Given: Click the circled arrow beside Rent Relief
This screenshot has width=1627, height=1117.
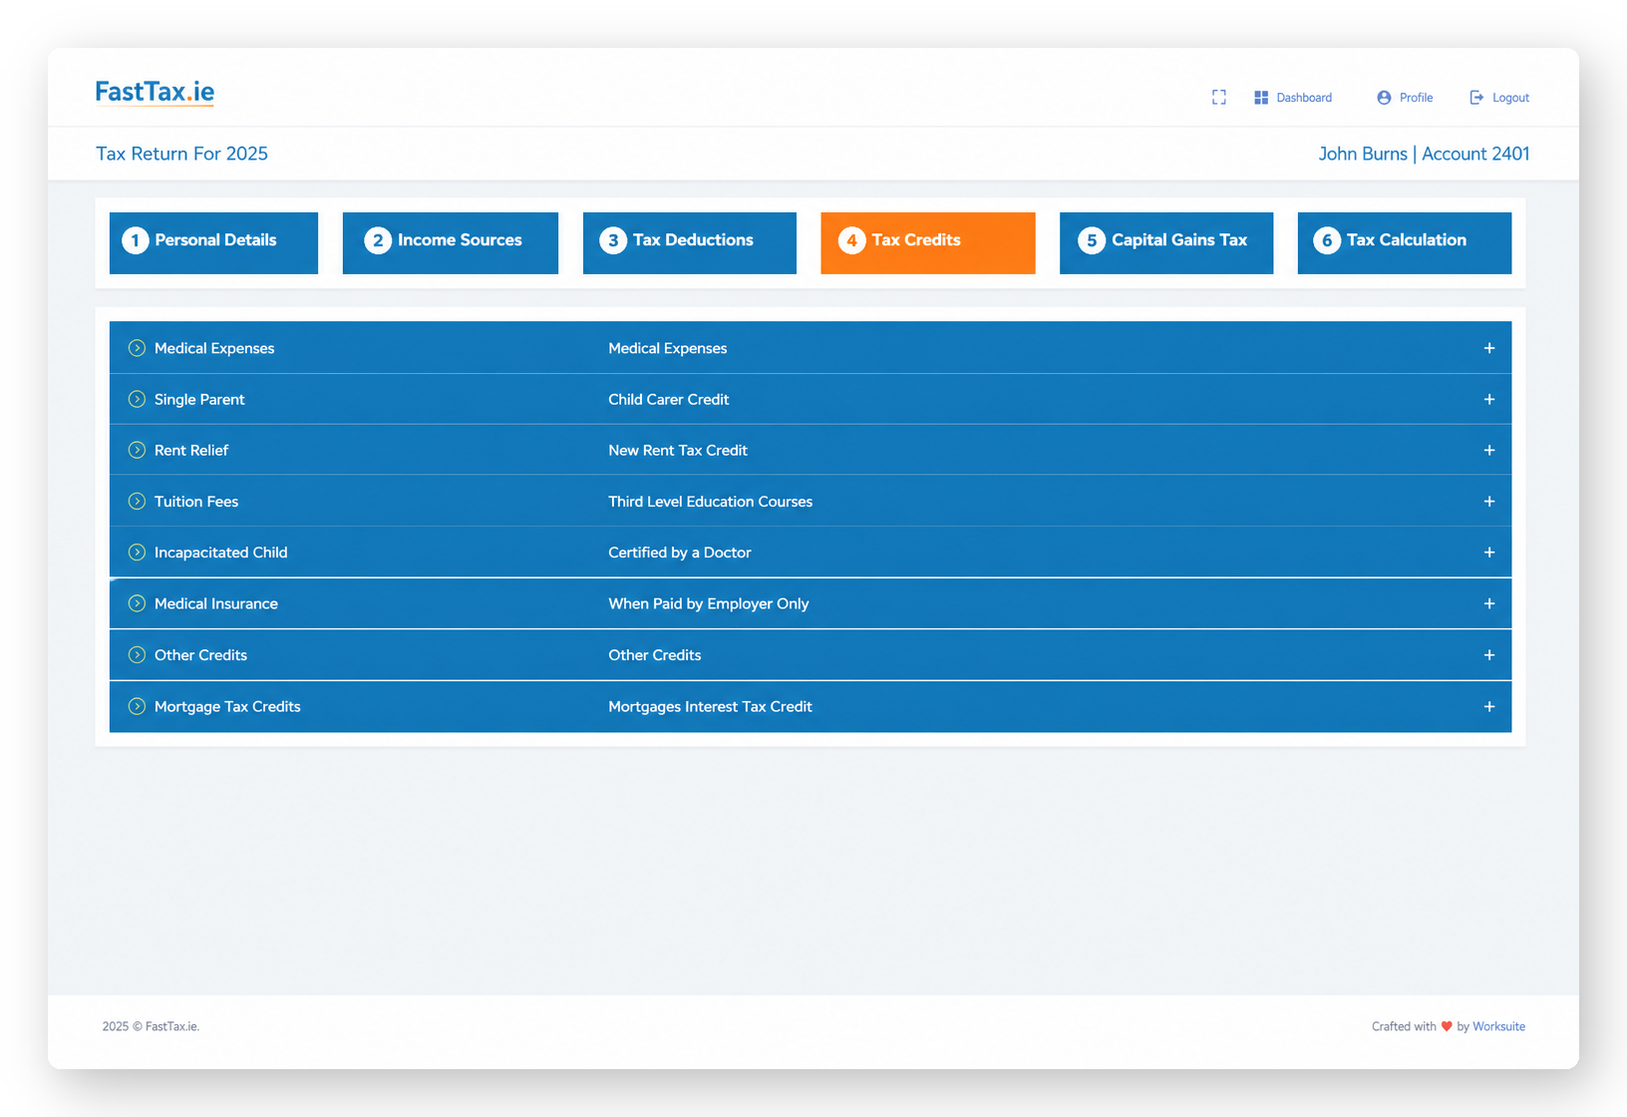Looking at the screenshot, I should tap(137, 450).
